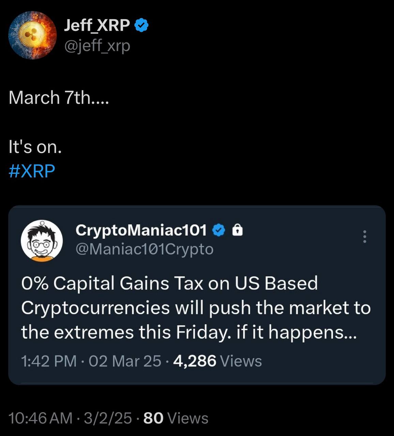Click the 10:46 AM post timestamp
Viewport: 394px width, 436px height.
click(41, 418)
